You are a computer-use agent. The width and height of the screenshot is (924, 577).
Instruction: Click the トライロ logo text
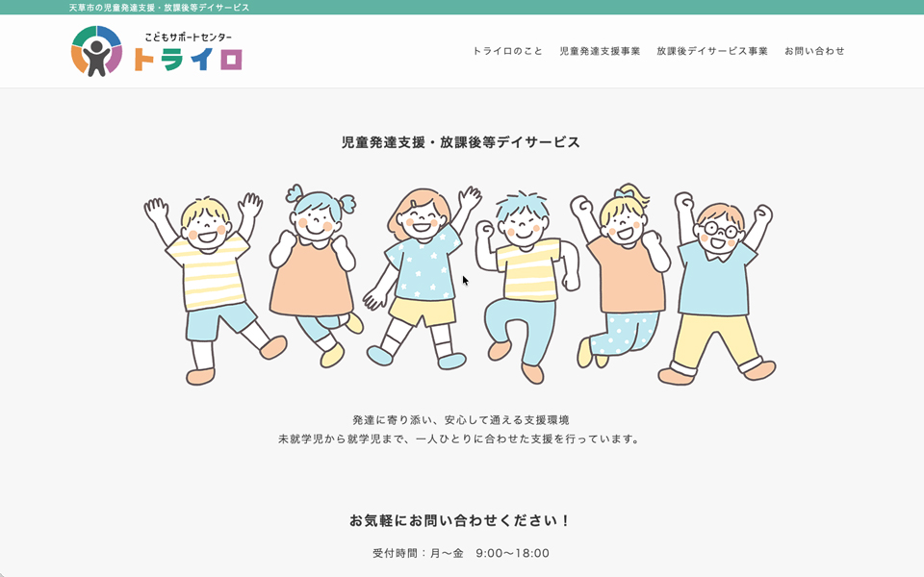click(188, 60)
